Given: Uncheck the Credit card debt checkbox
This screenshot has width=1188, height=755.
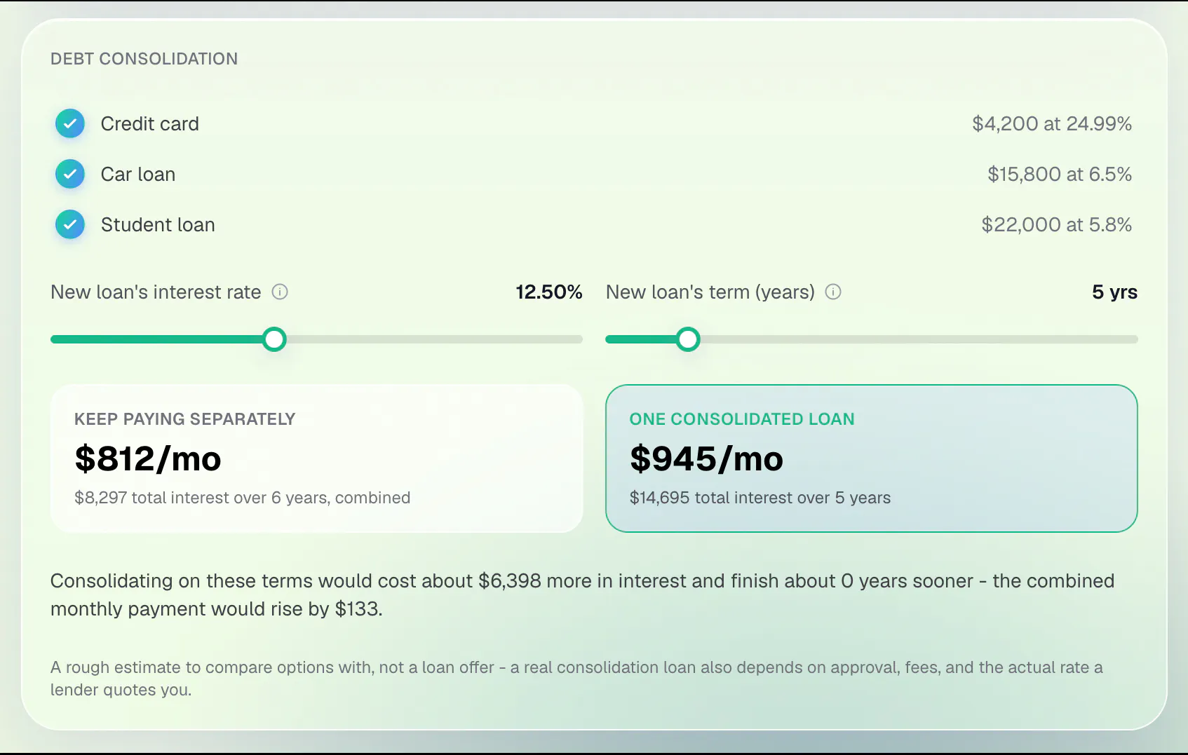Looking at the screenshot, I should [70, 123].
